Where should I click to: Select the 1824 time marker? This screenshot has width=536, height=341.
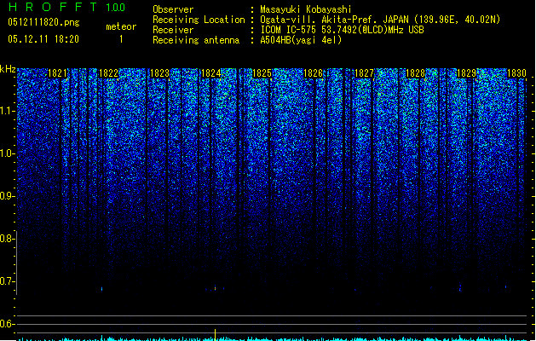(x=211, y=73)
